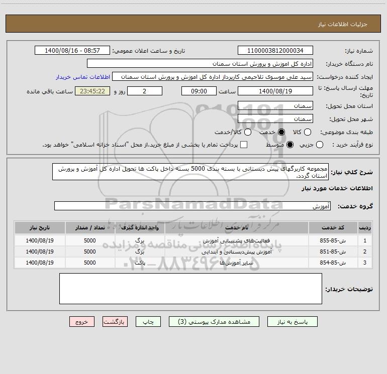
Task: Click service code ش-85-855 cell
Action: [333, 240]
